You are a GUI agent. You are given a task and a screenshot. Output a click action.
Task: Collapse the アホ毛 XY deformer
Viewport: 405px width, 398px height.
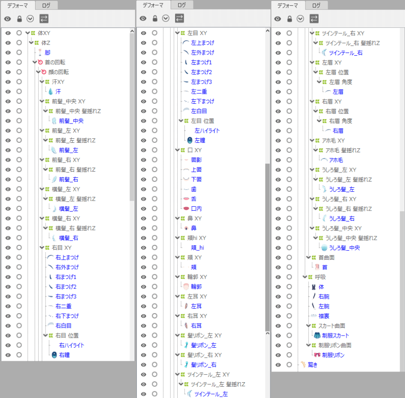(312, 140)
